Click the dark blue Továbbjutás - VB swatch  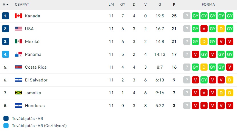click(6, 118)
